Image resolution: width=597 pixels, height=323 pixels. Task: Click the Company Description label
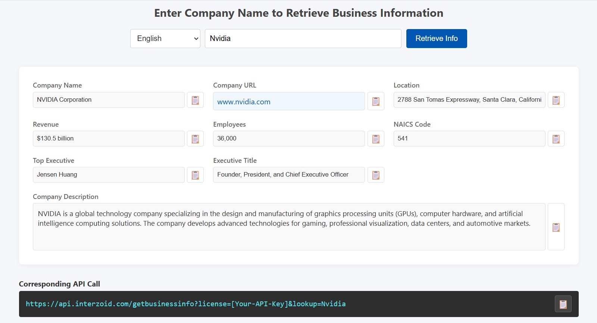pos(66,197)
